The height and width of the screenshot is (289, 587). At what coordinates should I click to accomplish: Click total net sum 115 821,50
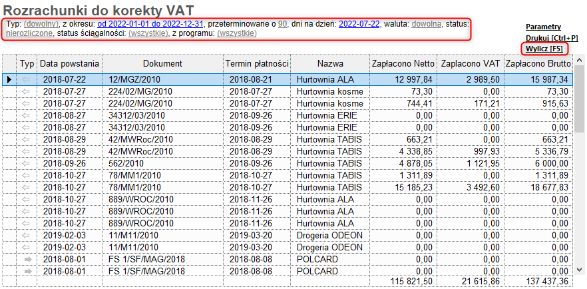(x=412, y=281)
